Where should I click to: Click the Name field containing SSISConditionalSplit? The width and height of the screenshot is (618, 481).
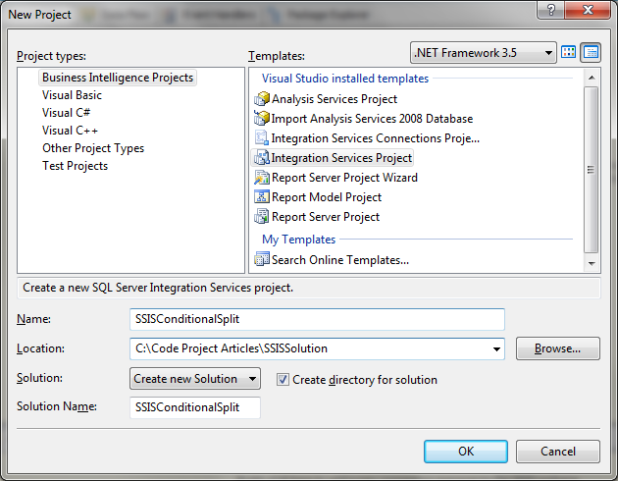(317, 319)
